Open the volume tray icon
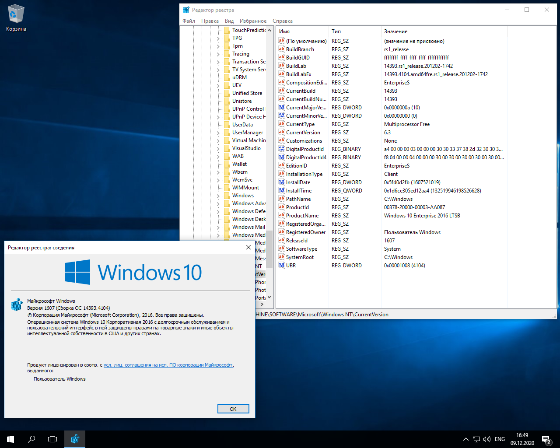The image size is (560, 448). click(x=487, y=439)
